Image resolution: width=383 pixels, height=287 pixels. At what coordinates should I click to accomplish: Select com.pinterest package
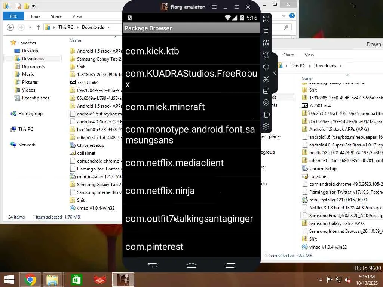click(x=191, y=245)
